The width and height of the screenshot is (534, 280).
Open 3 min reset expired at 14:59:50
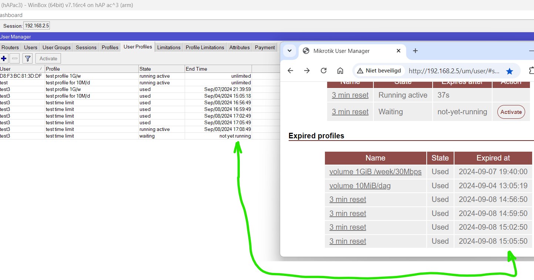click(x=347, y=213)
